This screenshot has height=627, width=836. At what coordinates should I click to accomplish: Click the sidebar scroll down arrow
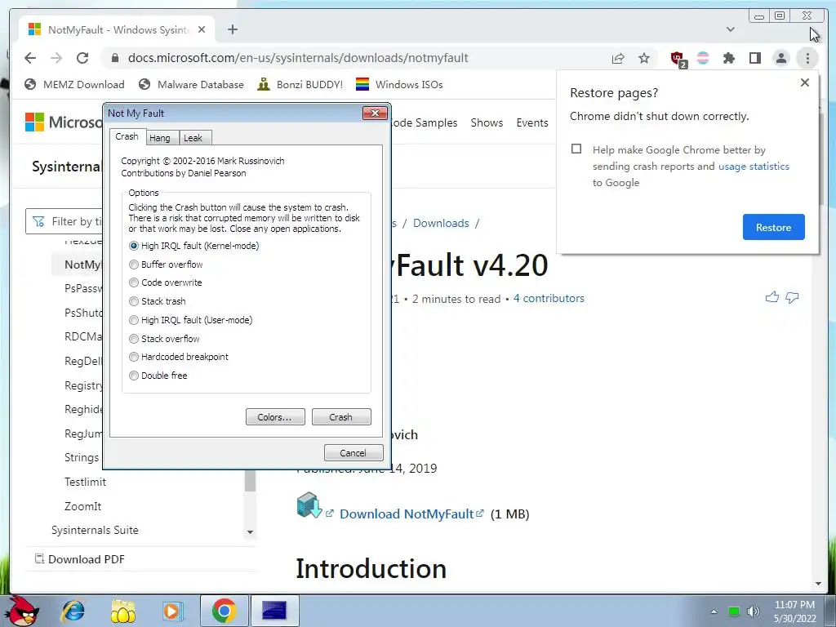(250, 532)
